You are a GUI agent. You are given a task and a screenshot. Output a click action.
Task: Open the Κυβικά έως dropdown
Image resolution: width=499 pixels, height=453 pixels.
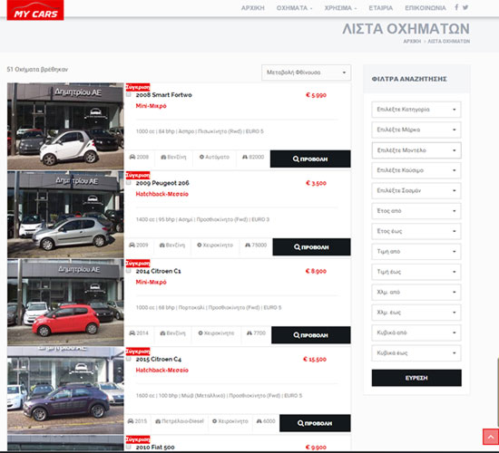click(416, 353)
